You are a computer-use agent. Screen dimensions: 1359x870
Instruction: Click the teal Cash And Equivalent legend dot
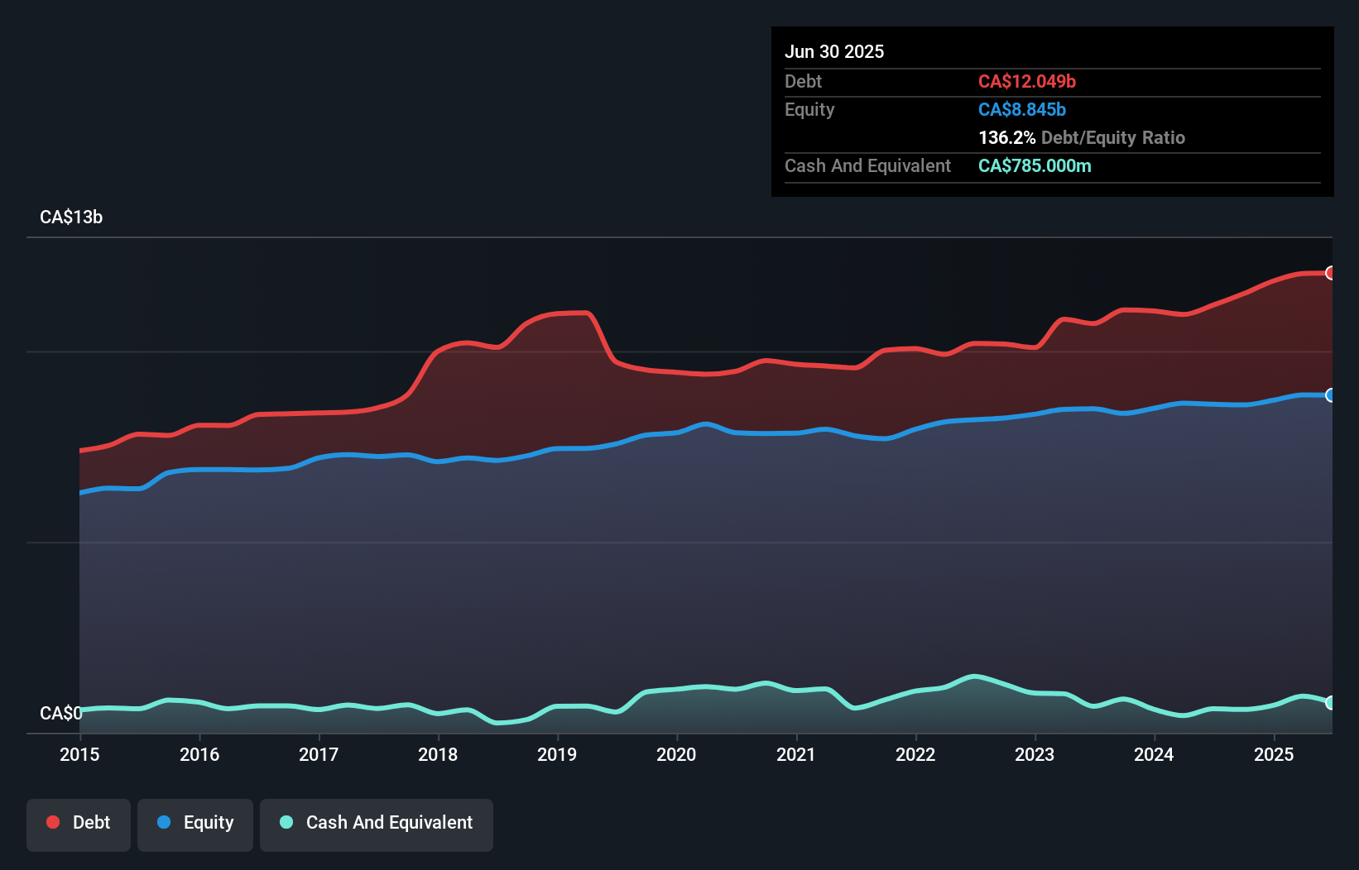click(x=285, y=822)
